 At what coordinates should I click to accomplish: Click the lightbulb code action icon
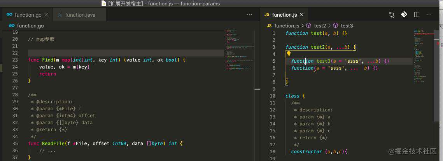[x=289, y=54]
